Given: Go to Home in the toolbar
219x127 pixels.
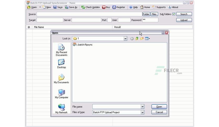Looking at the screenshot, I should [145, 7].
